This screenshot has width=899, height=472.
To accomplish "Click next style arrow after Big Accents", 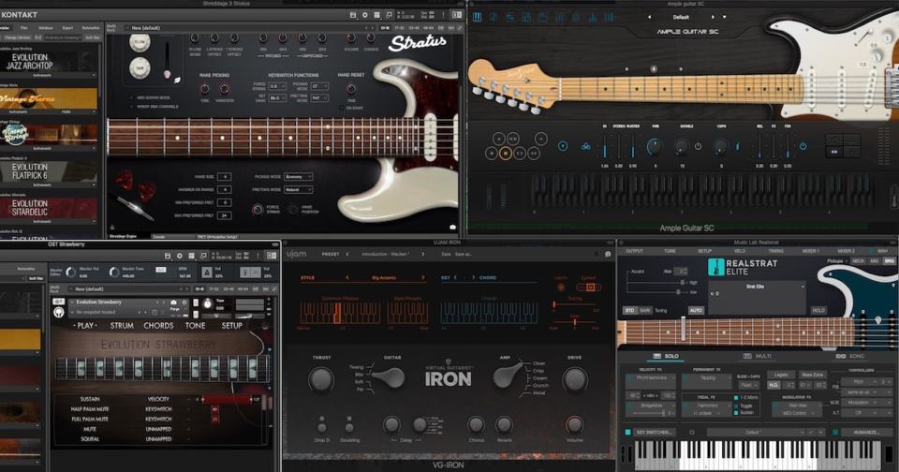I will (x=423, y=277).
